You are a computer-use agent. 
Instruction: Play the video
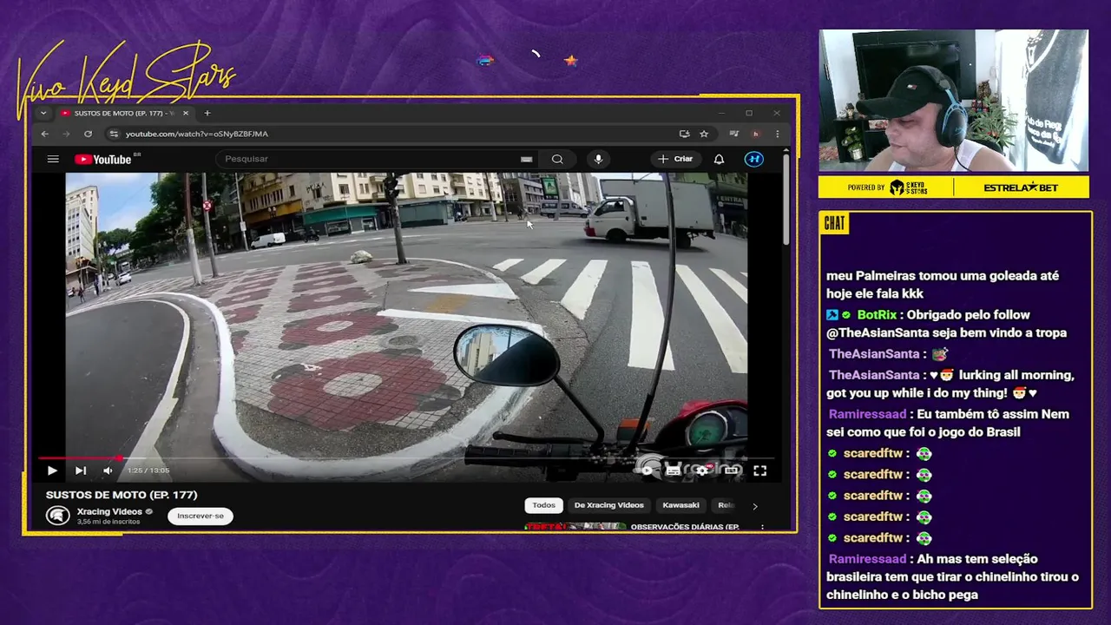pos(52,470)
